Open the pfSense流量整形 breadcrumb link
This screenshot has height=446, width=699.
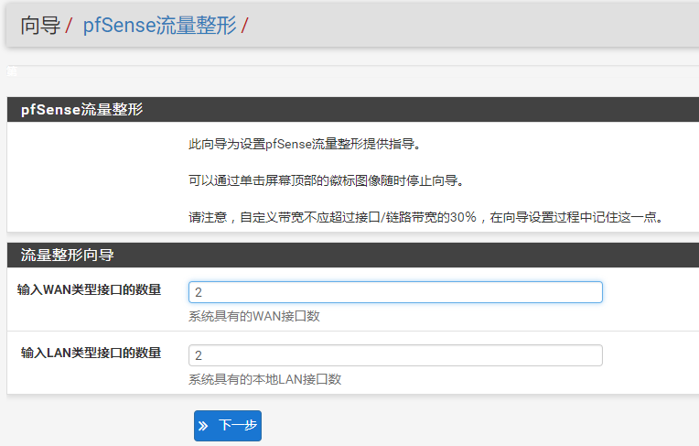pos(159,25)
